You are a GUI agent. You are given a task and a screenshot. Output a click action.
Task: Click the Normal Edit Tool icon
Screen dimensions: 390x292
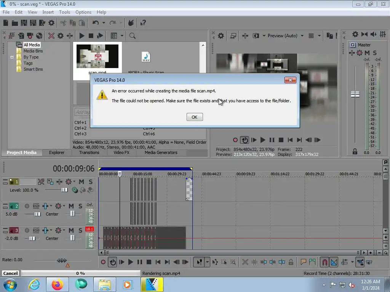tap(200, 262)
